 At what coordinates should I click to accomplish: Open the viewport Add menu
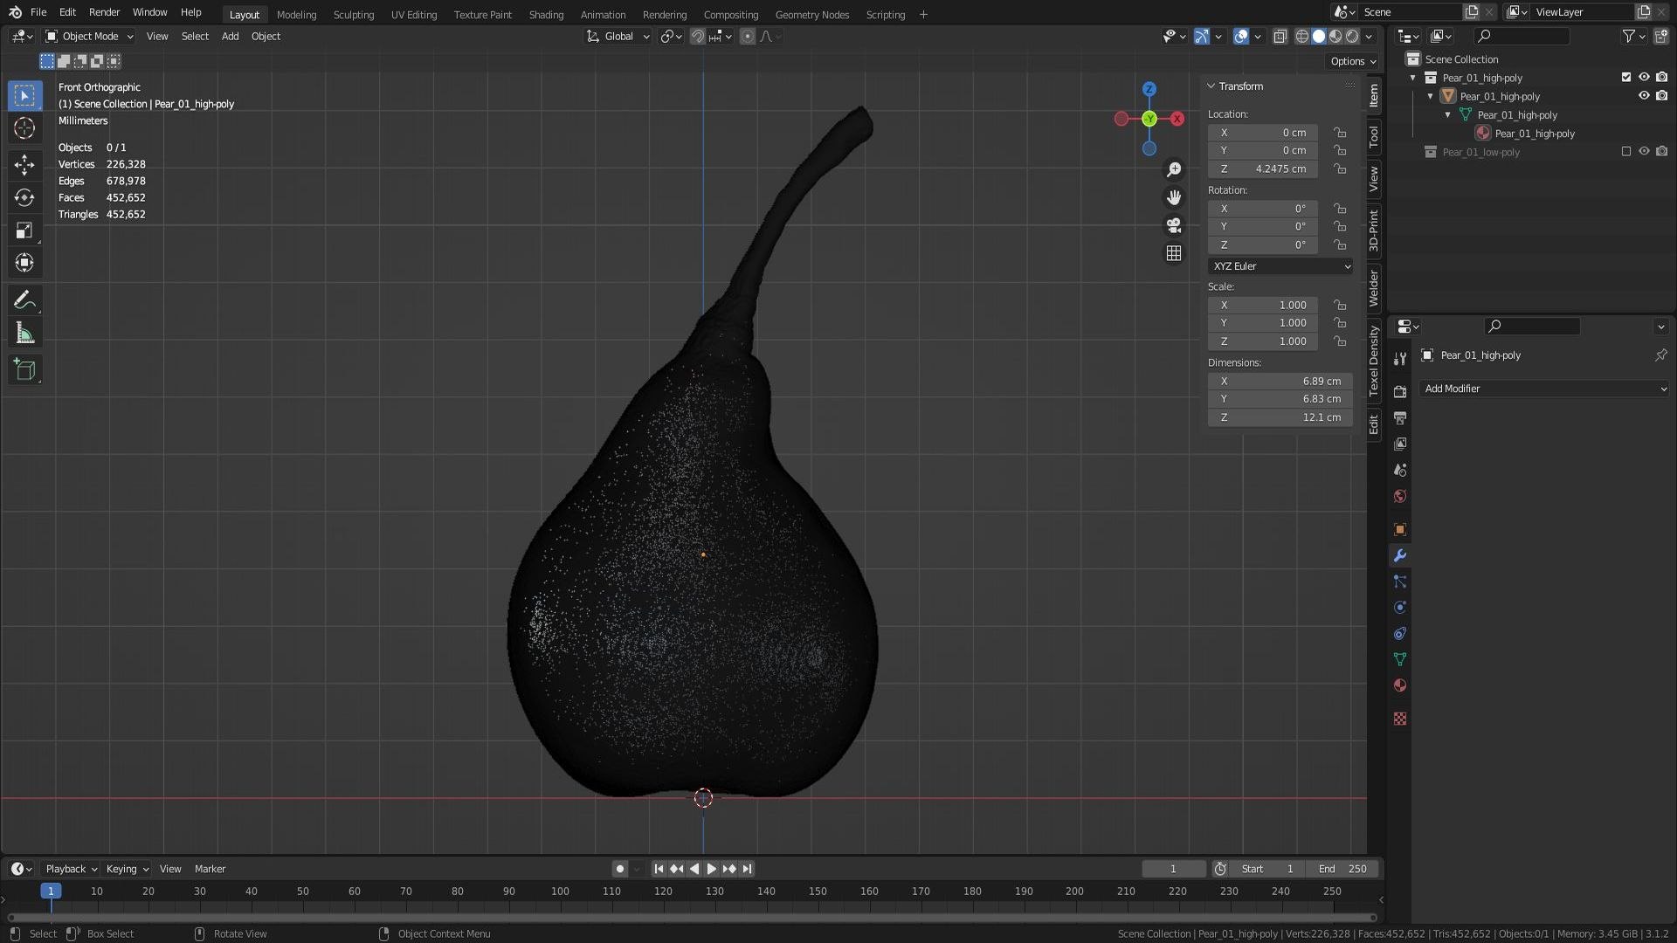(230, 37)
